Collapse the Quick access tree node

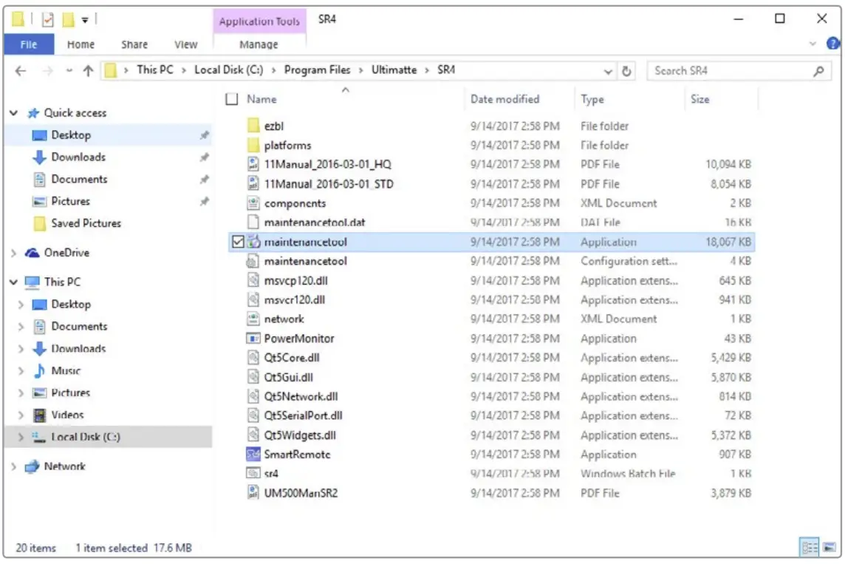[14, 112]
